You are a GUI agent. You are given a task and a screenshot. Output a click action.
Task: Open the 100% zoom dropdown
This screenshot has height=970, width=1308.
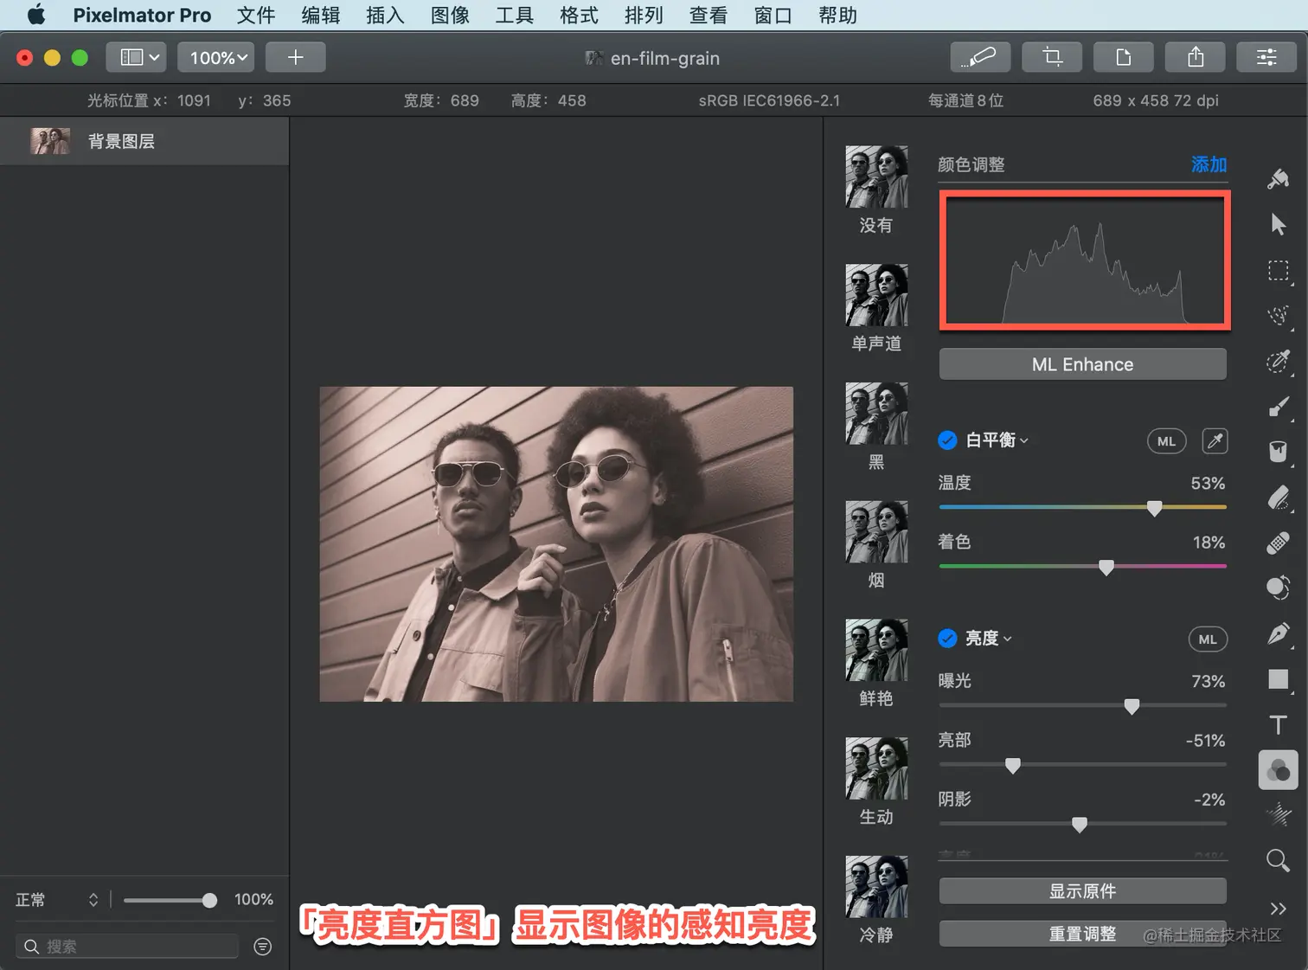pyautogui.click(x=216, y=57)
